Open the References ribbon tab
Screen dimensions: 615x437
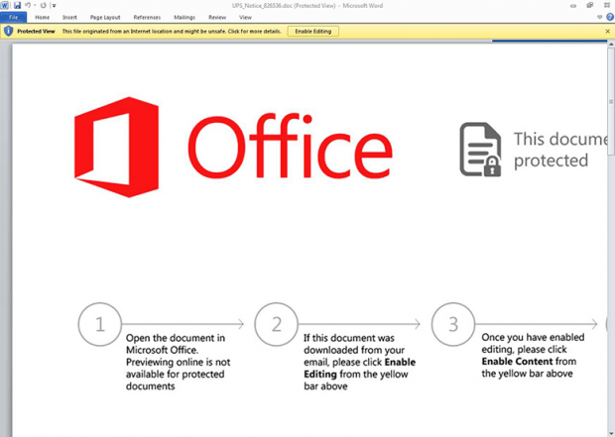pos(147,17)
